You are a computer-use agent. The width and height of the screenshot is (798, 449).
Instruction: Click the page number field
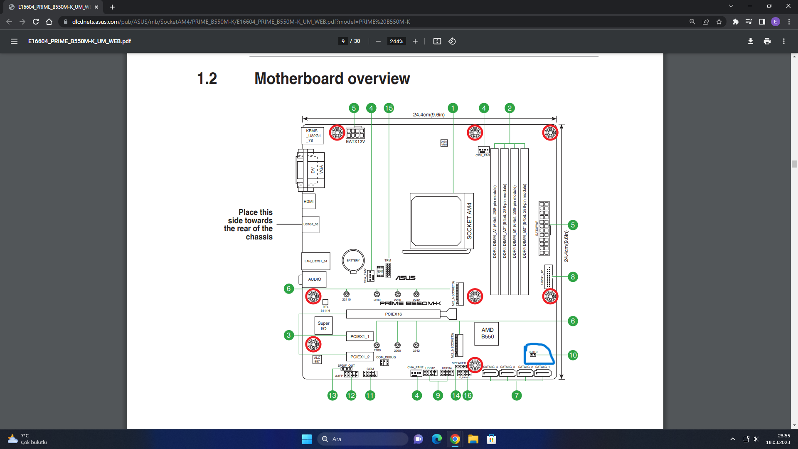(343, 41)
